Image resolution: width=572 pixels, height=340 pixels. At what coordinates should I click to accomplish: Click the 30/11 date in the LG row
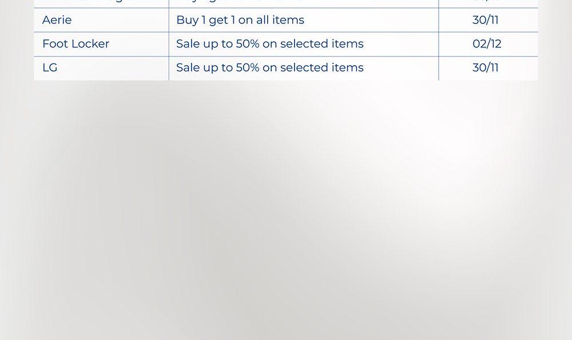point(486,67)
